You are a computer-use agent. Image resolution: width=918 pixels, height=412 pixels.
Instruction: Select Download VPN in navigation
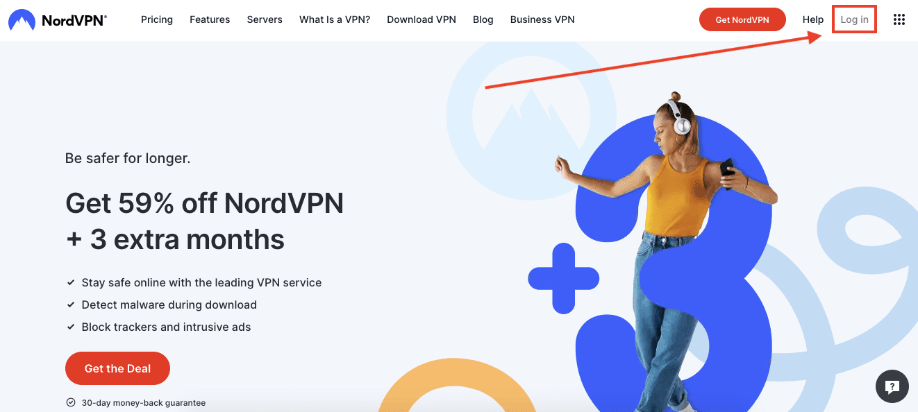point(422,19)
